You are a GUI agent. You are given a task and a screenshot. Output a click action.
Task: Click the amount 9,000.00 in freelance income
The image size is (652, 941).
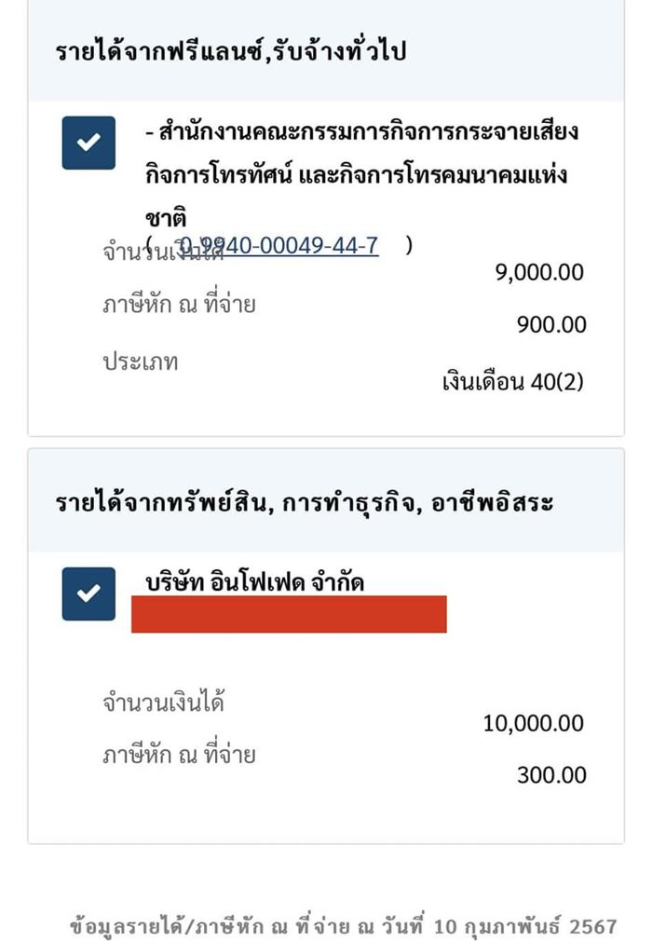(539, 272)
